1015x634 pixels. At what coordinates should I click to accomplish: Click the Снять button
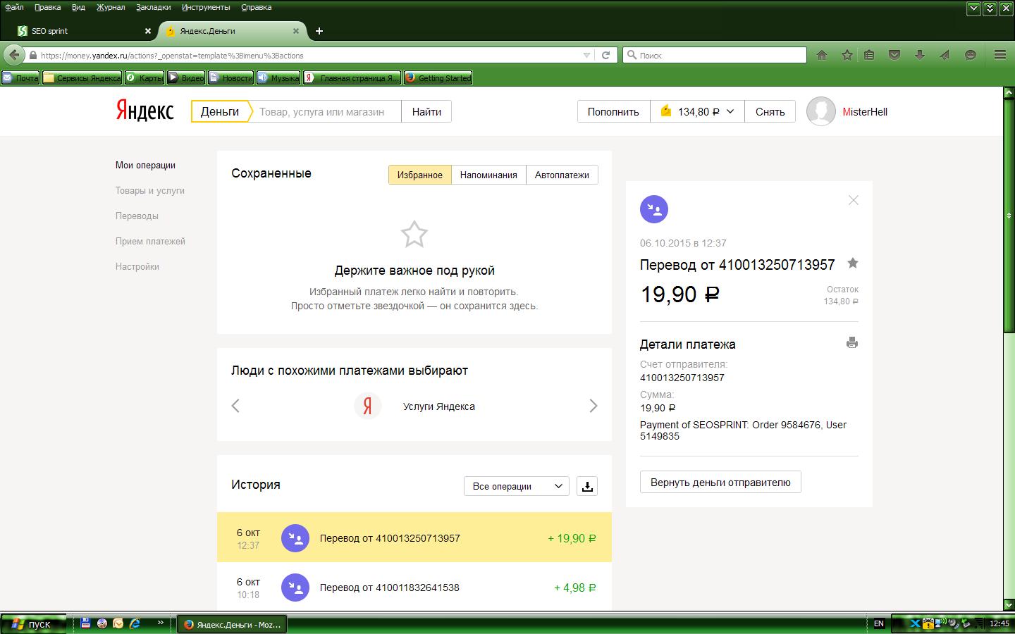pyautogui.click(x=770, y=111)
